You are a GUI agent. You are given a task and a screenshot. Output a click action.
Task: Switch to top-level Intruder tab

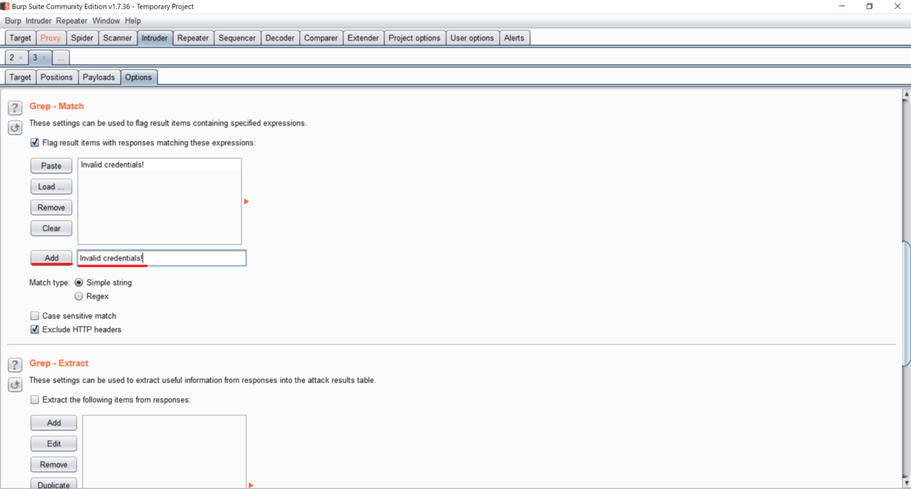point(155,38)
